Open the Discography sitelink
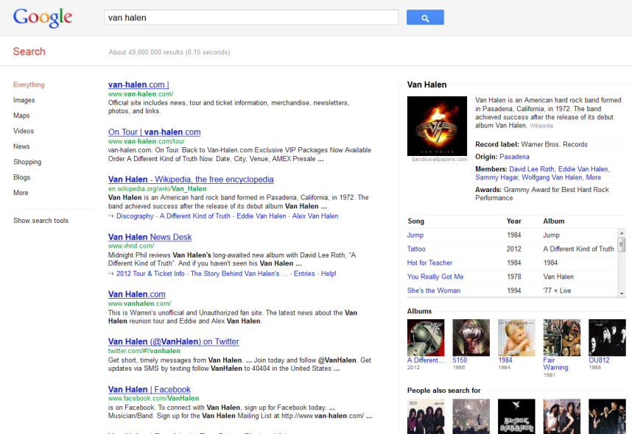The height and width of the screenshot is (434, 632). point(135,216)
